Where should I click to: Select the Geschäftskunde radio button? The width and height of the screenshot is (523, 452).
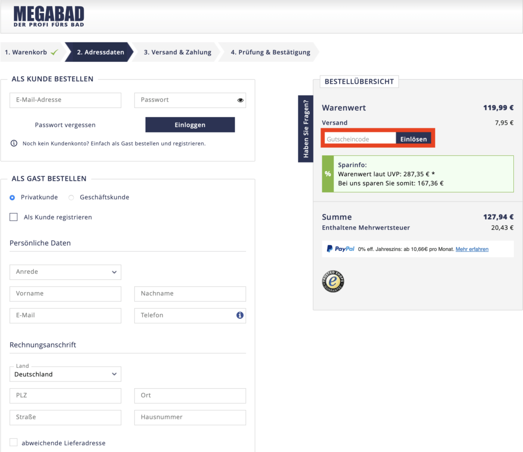[x=71, y=198]
